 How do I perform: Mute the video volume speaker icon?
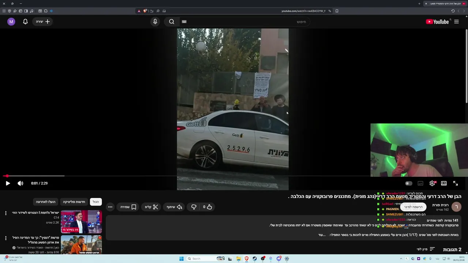click(x=20, y=183)
